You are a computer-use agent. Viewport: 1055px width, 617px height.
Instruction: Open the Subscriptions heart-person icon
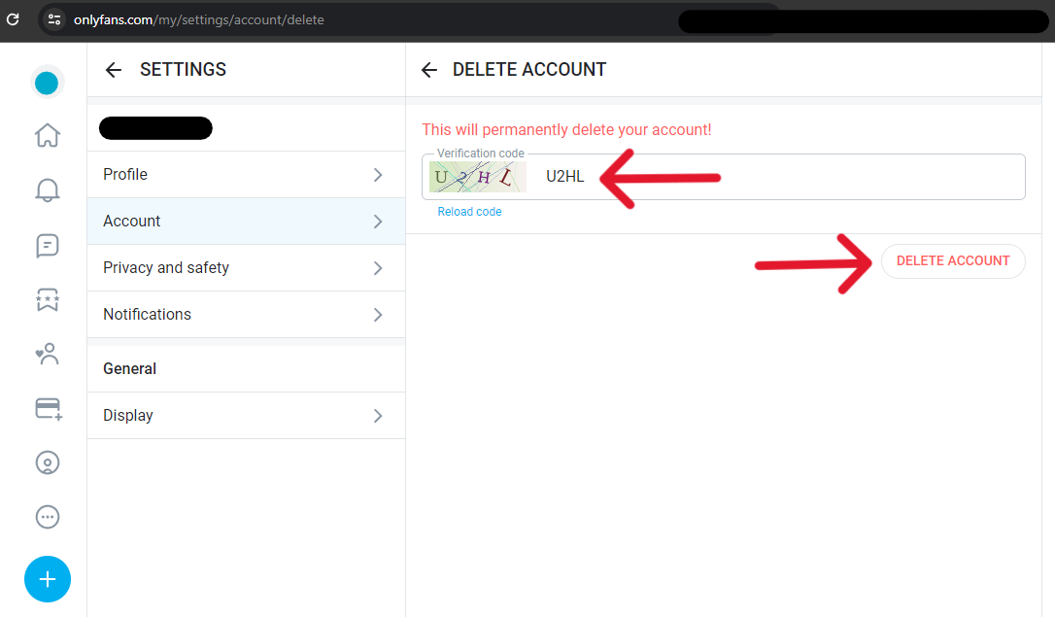(47, 355)
